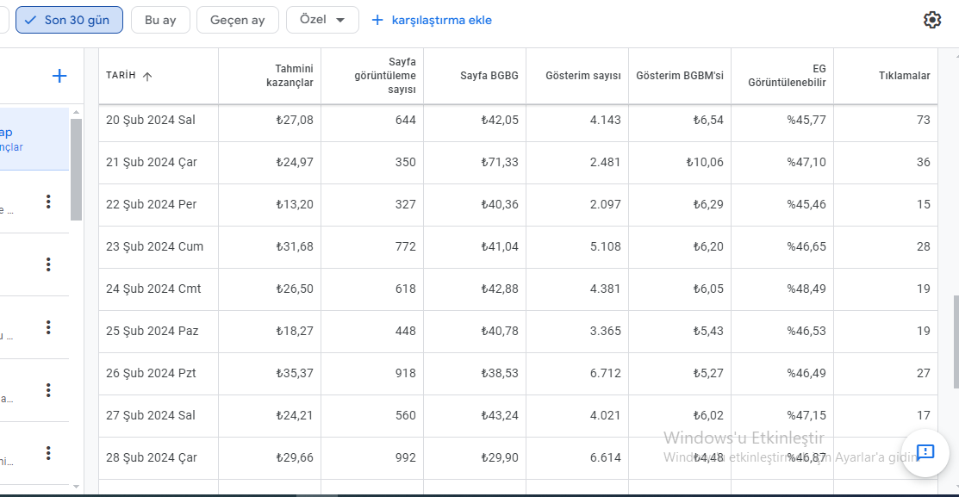
Task: Click the karşılaştırma ekle link
Action: click(432, 20)
